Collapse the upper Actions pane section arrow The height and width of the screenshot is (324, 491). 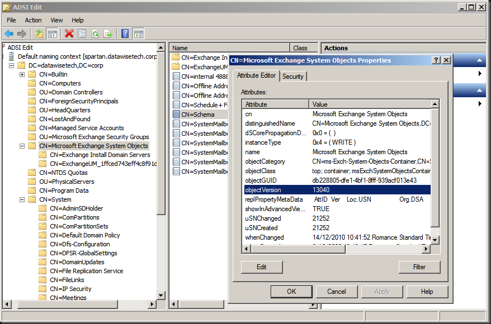(x=479, y=60)
